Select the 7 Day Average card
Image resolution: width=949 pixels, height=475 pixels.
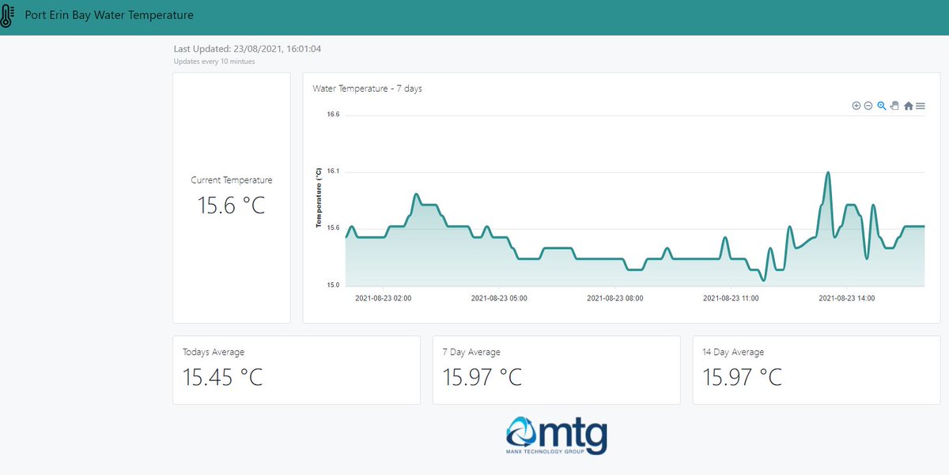pyautogui.click(x=556, y=369)
